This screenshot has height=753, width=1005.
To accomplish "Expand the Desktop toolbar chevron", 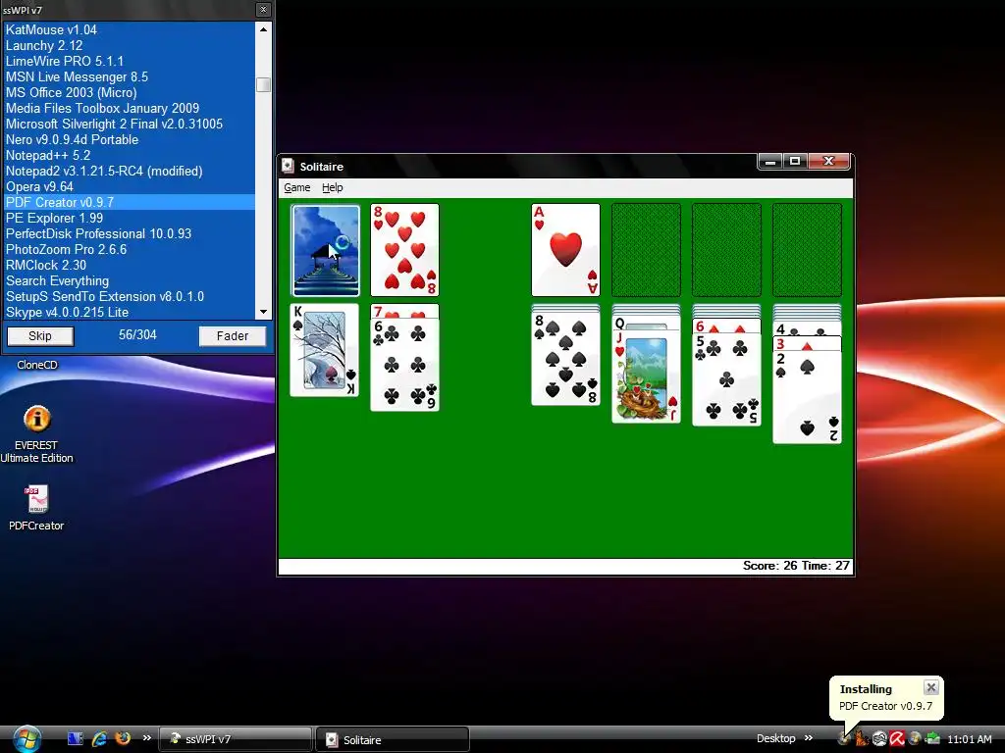I will pos(809,738).
